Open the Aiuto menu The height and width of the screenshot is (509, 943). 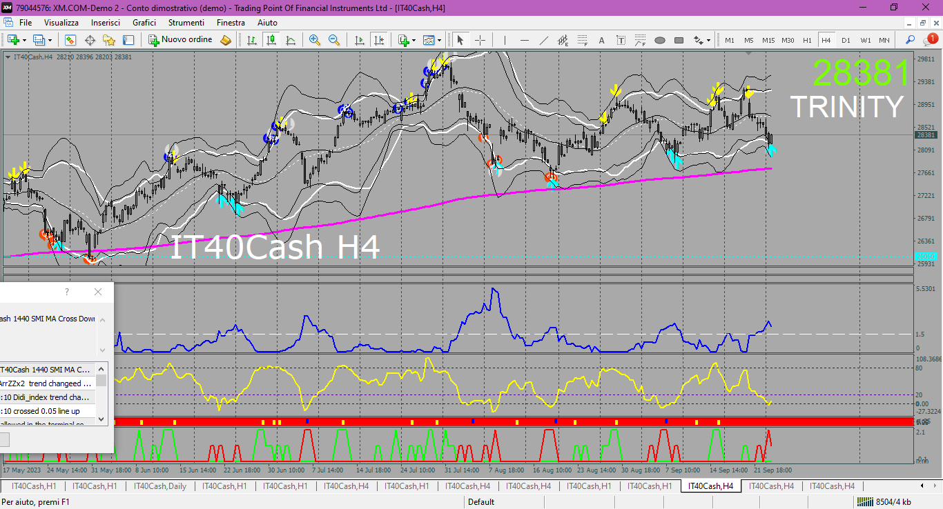click(267, 23)
